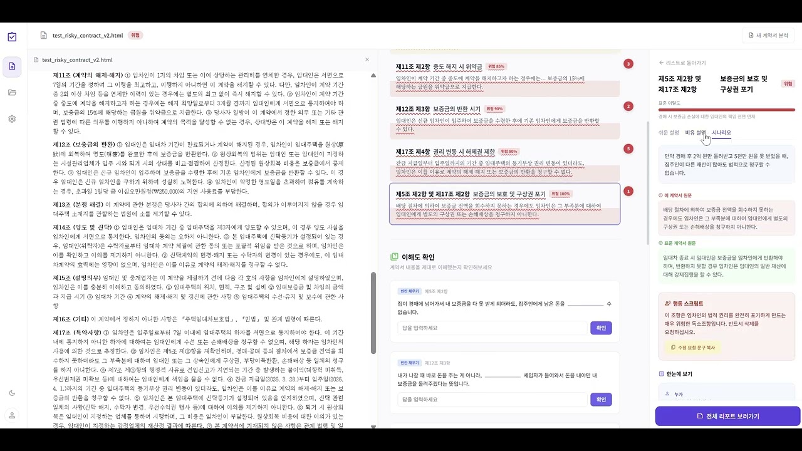Click the 위험 85% risk tag
Screen dimensions: 802x451
tap(496, 66)
